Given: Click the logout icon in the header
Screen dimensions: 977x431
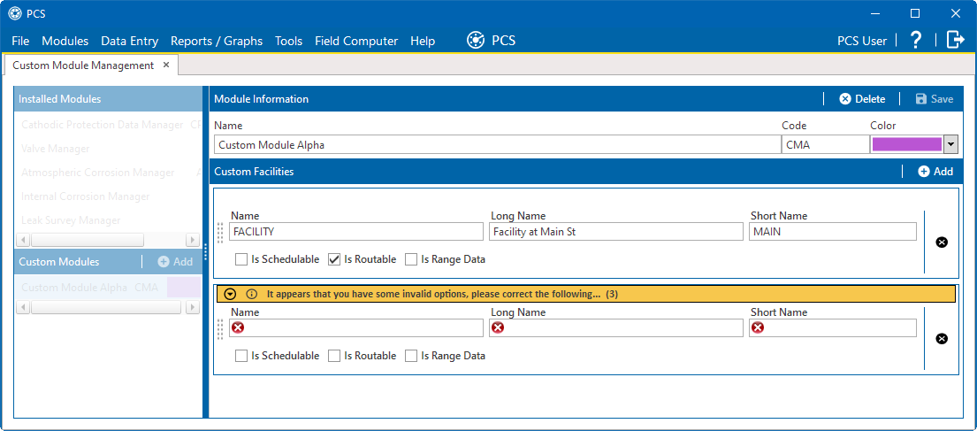Looking at the screenshot, I should [955, 40].
